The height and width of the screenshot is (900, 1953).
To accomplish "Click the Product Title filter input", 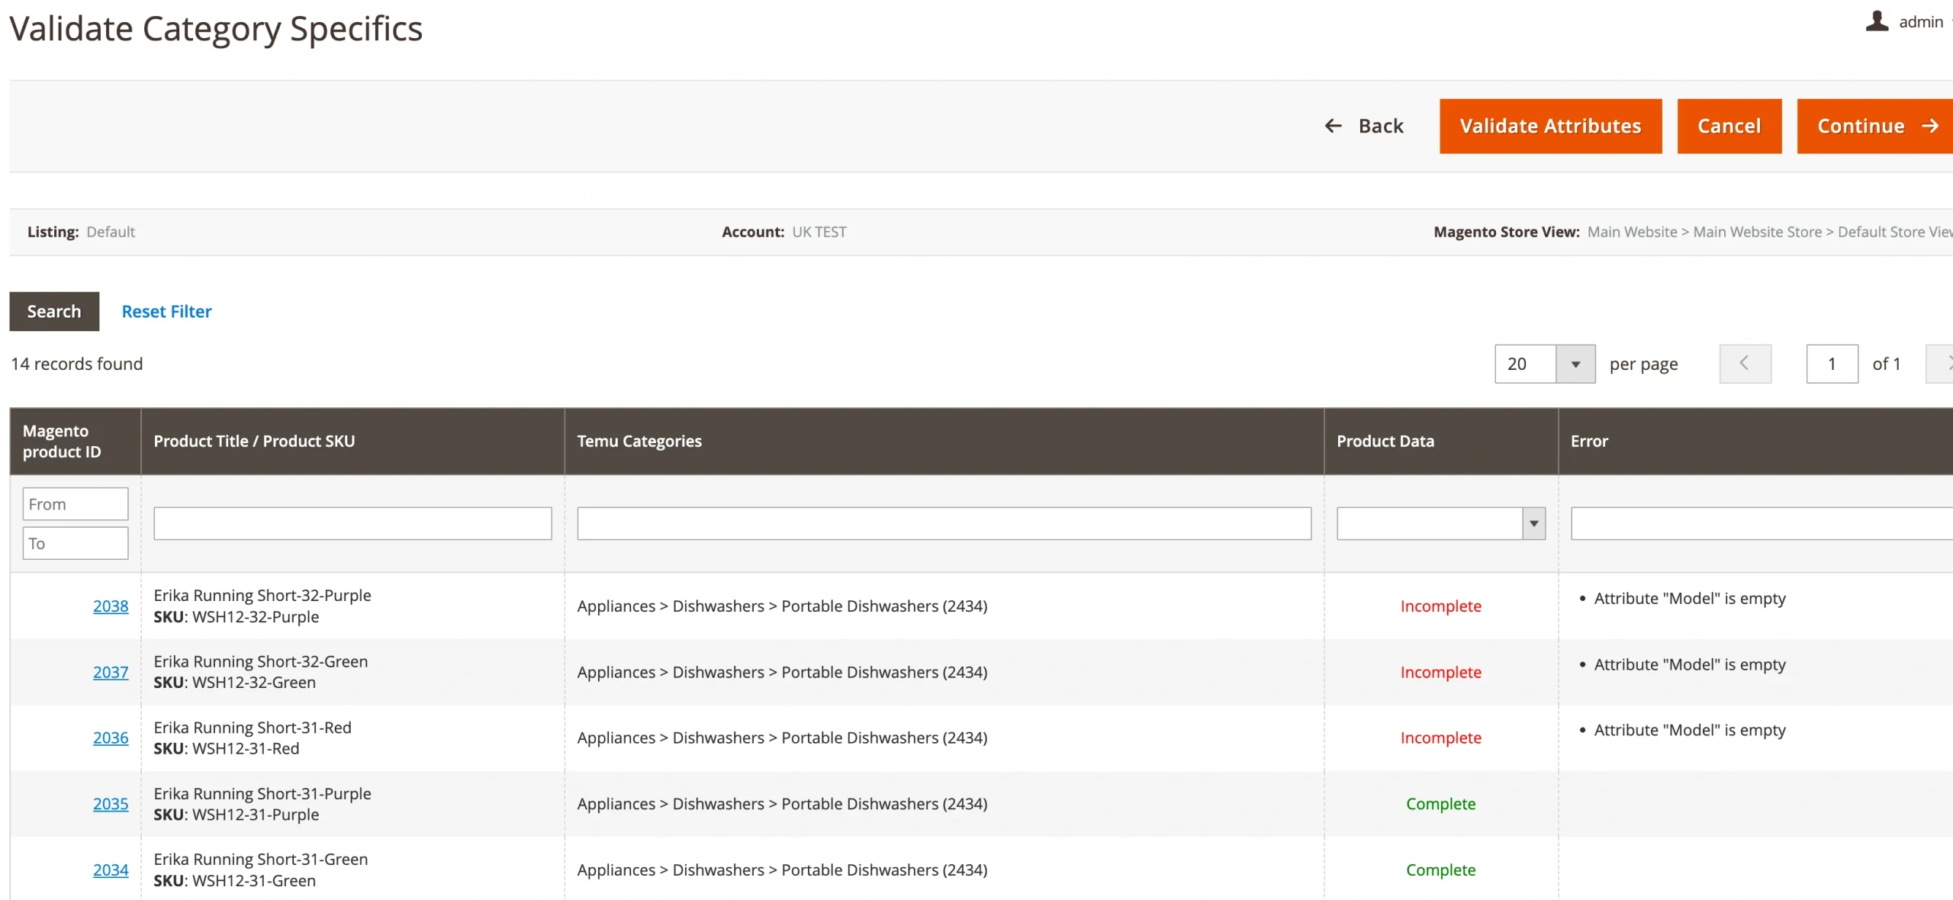I will point(352,523).
